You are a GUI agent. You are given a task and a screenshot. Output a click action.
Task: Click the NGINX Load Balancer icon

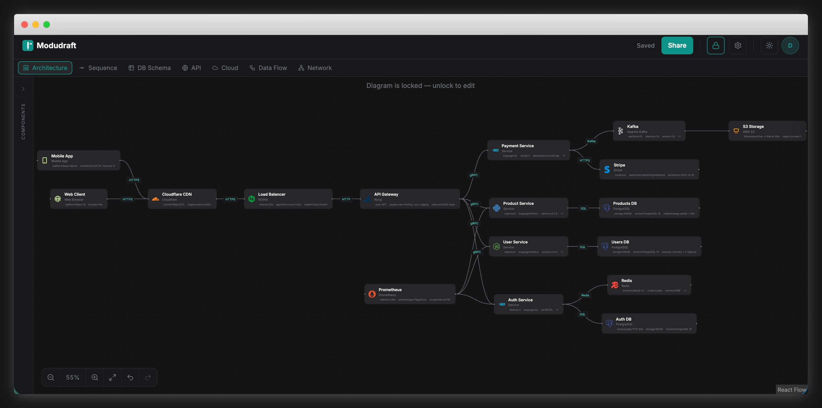click(252, 199)
